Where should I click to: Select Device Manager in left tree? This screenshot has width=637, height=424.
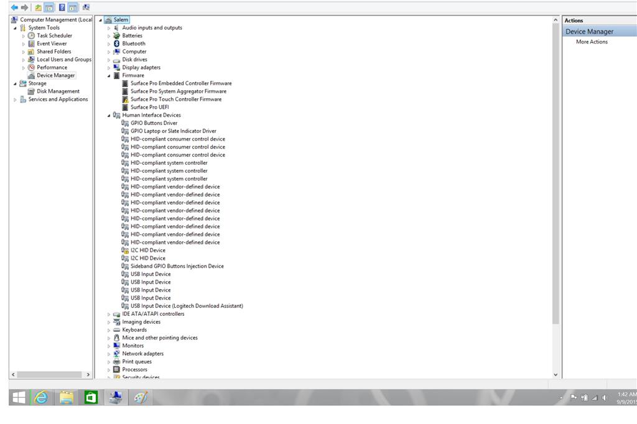coord(55,75)
